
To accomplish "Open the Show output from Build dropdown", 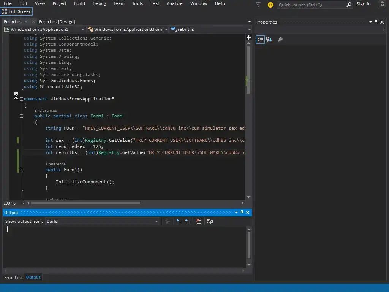I will 102,221.
